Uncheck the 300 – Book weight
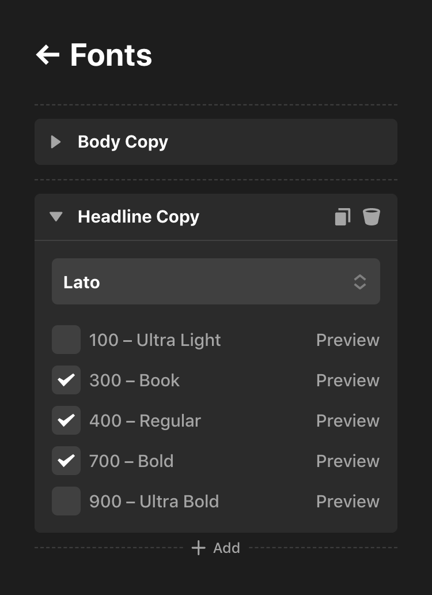The image size is (432, 595). click(x=66, y=380)
